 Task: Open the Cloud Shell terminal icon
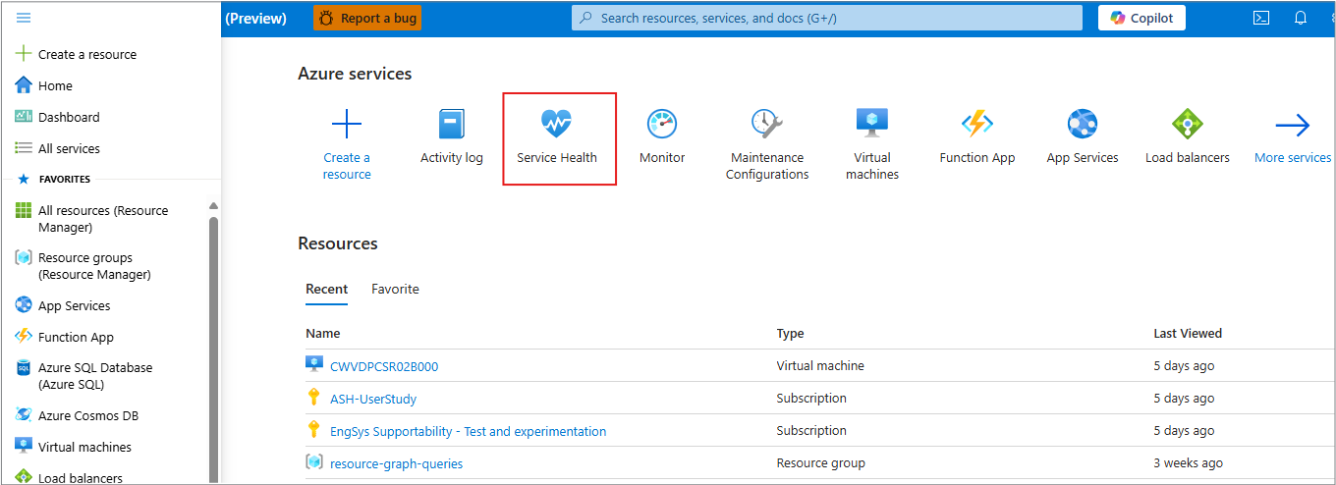(x=1261, y=18)
